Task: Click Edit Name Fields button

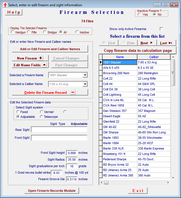Action: click(x=30, y=65)
